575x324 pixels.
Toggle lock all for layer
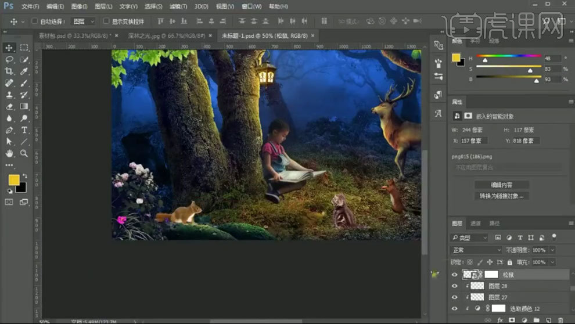click(x=510, y=262)
